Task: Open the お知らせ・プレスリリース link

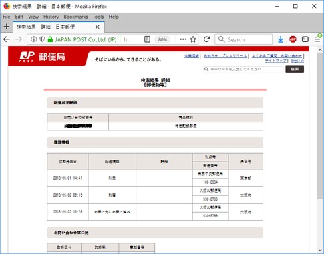Action: point(225,56)
